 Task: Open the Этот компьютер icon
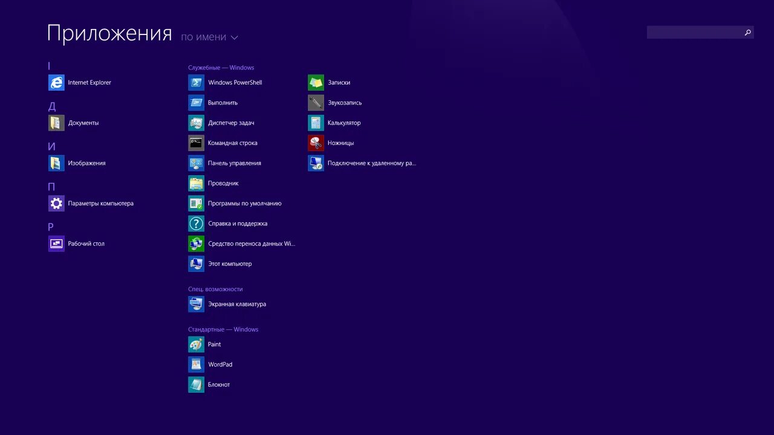pos(196,264)
